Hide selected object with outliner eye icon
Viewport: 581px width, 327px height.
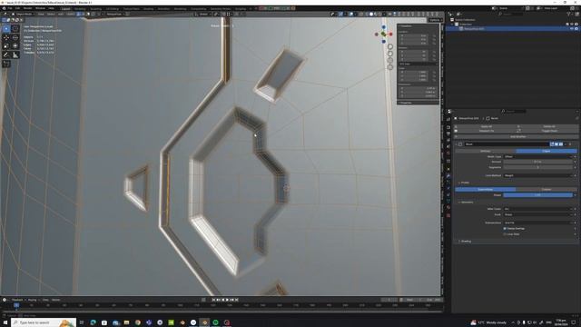571,28
